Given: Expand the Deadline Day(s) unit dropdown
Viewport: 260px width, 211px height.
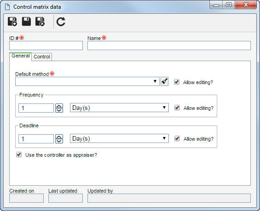Looking at the screenshot, I should (x=119, y=138).
